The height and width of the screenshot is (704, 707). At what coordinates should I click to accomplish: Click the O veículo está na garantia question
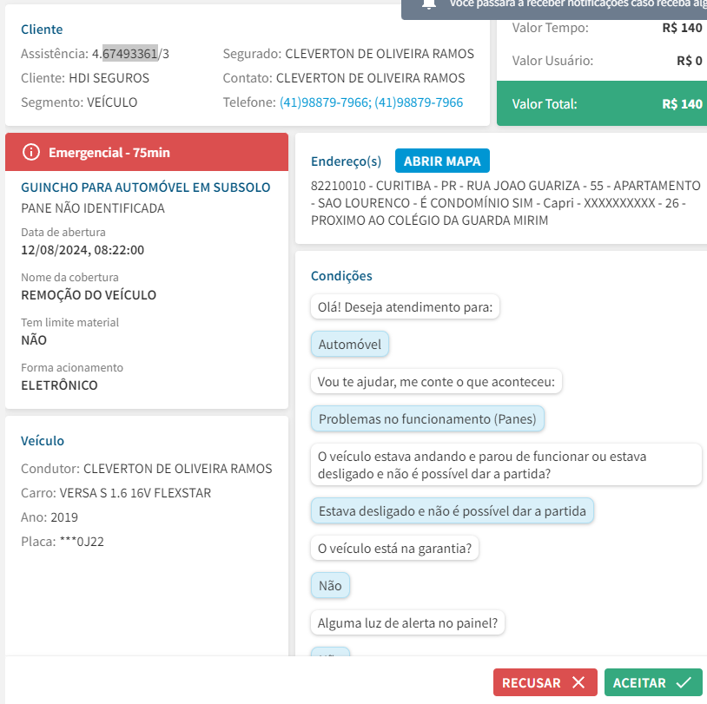tap(394, 549)
